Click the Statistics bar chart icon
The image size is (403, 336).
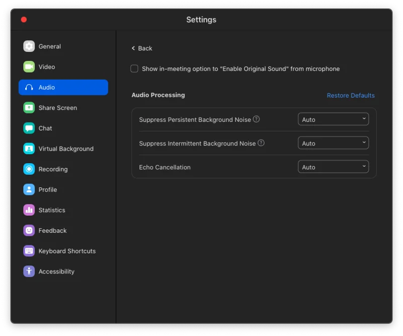(x=29, y=210)
